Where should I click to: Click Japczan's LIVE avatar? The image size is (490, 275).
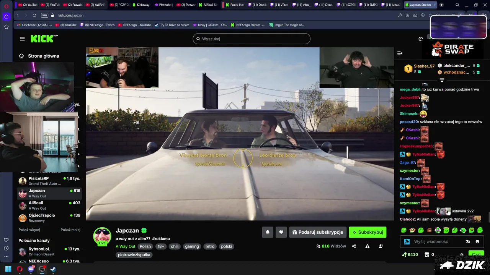(102, 236)
